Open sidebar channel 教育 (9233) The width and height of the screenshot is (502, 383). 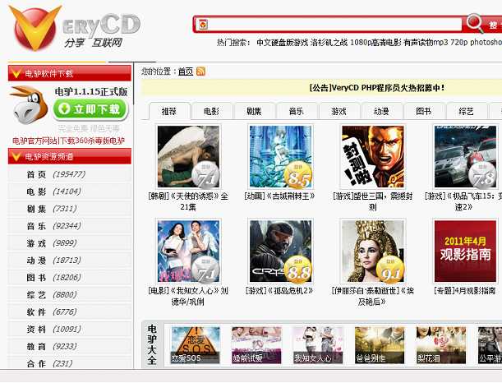[70, 347]
